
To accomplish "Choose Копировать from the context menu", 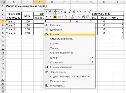I will [70, 30].
